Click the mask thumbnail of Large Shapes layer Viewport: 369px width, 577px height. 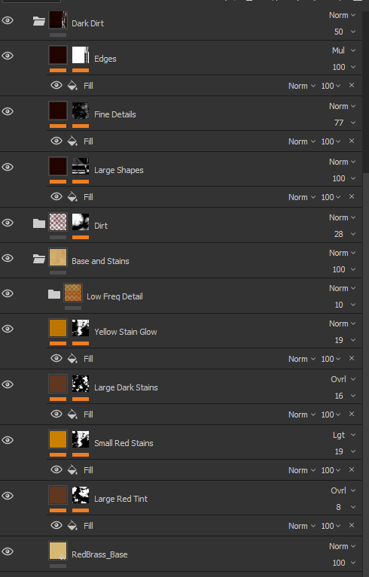pos(81,166)
